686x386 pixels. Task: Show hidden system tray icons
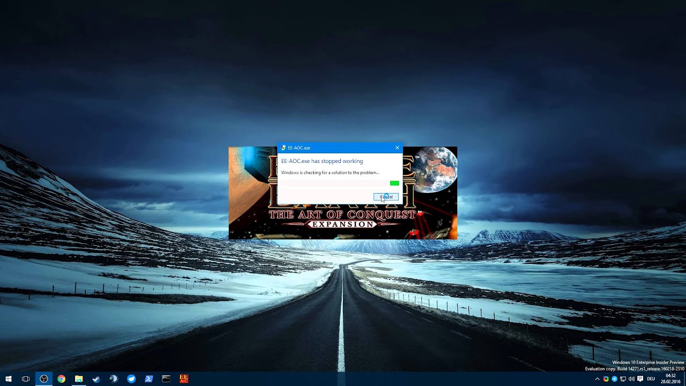(x=598, y=379)
